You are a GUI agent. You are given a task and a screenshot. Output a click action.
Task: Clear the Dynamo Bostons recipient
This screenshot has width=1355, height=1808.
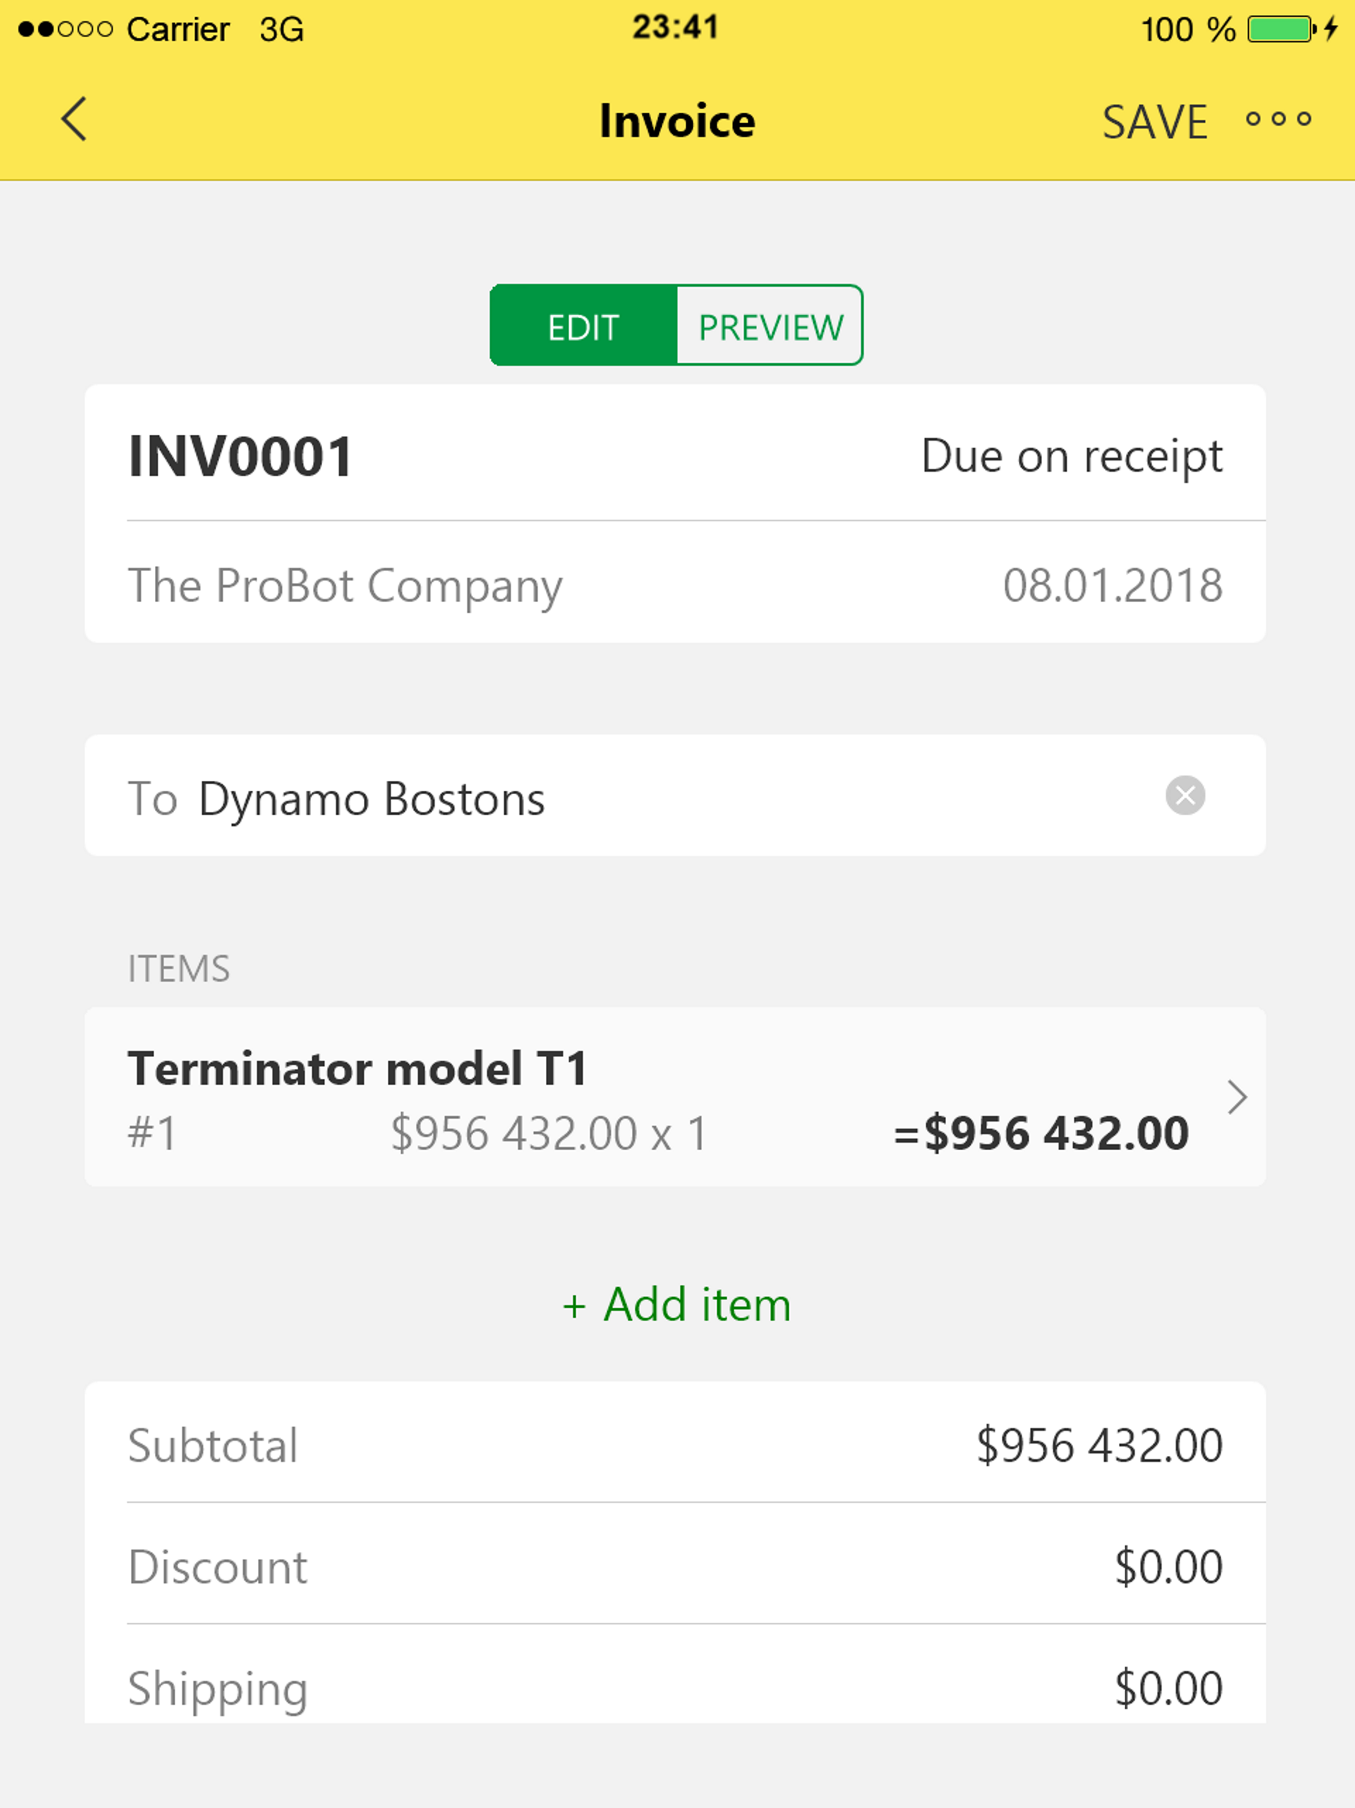tap(1184, 795)
